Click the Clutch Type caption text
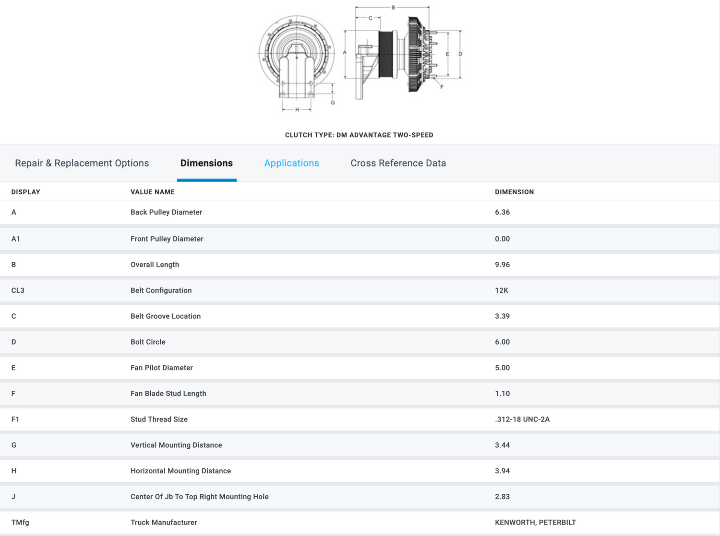Viewport: 720px width, 536px height. click(359, 135)
